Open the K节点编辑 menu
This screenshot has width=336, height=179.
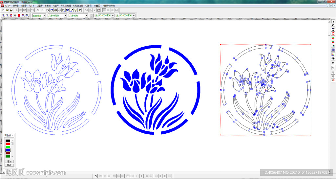(66, 6)
